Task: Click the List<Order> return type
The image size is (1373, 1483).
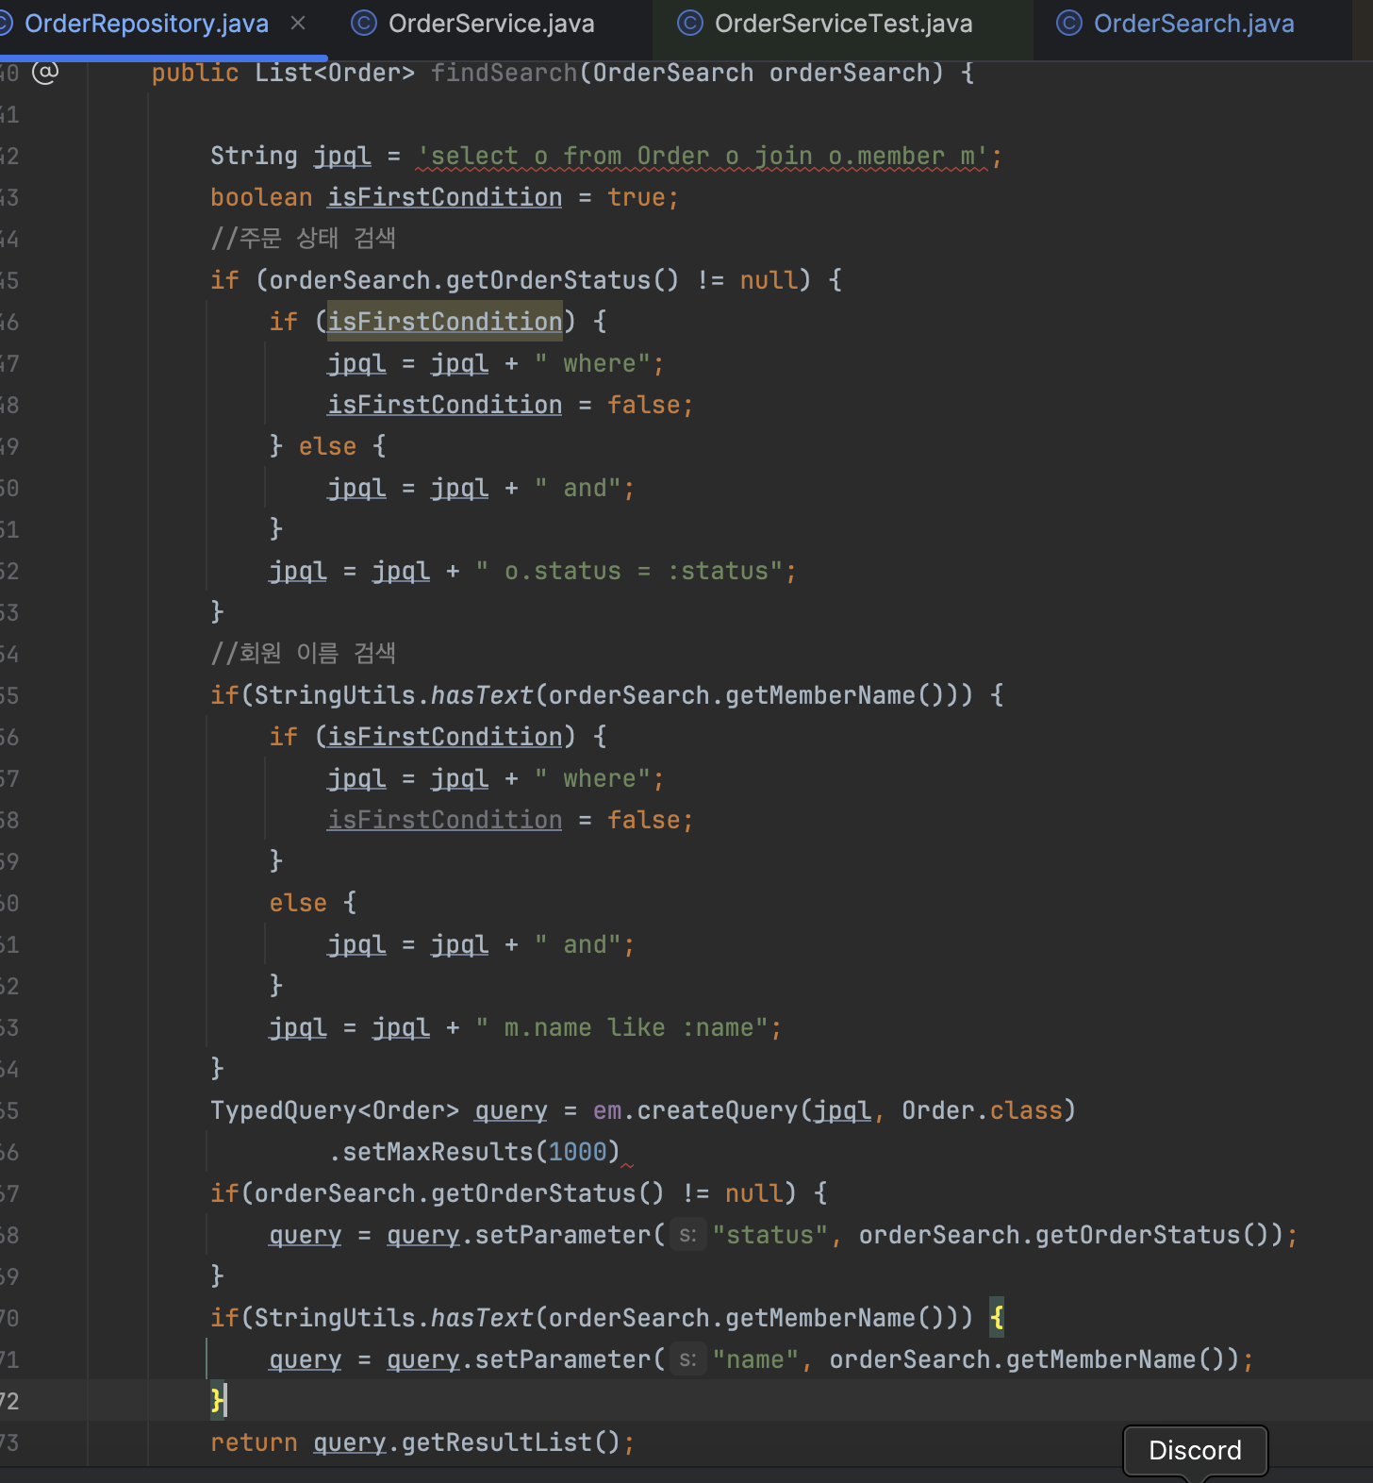Action: click(x=335, y=73)
